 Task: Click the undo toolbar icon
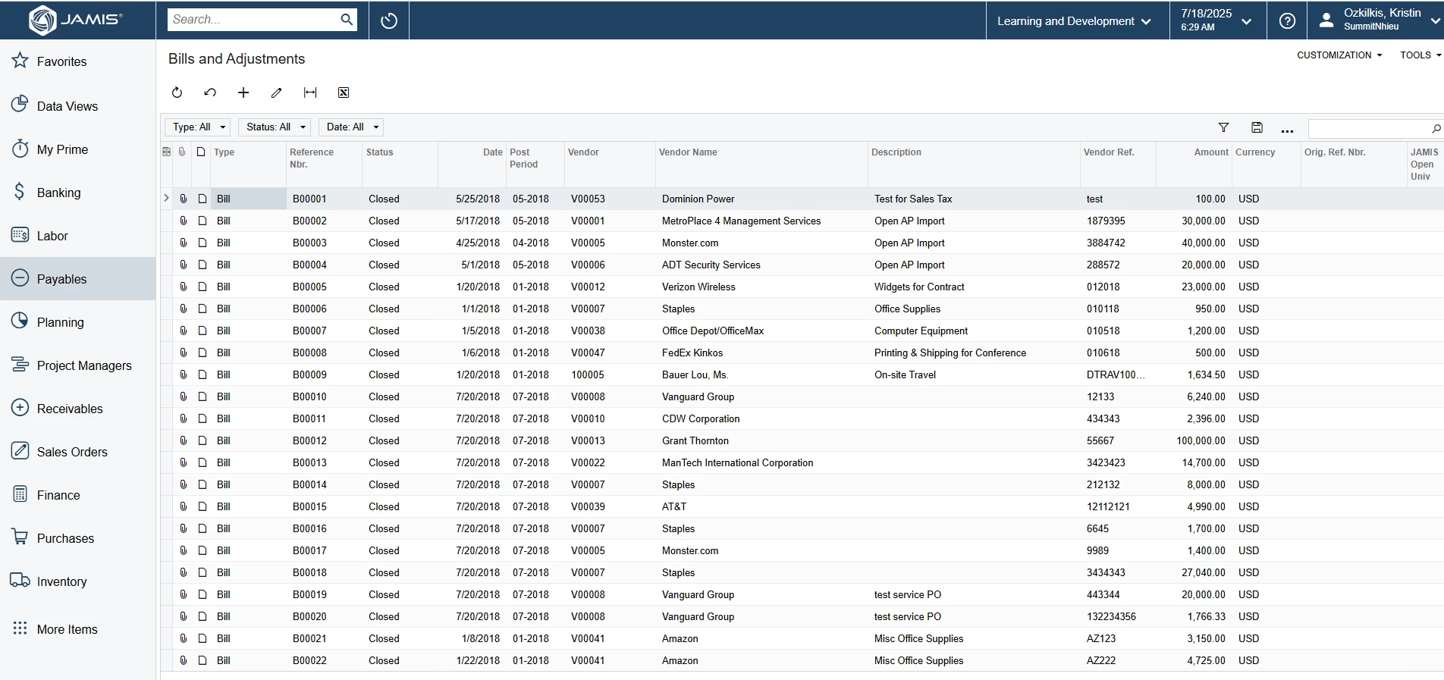click(210, 92)
